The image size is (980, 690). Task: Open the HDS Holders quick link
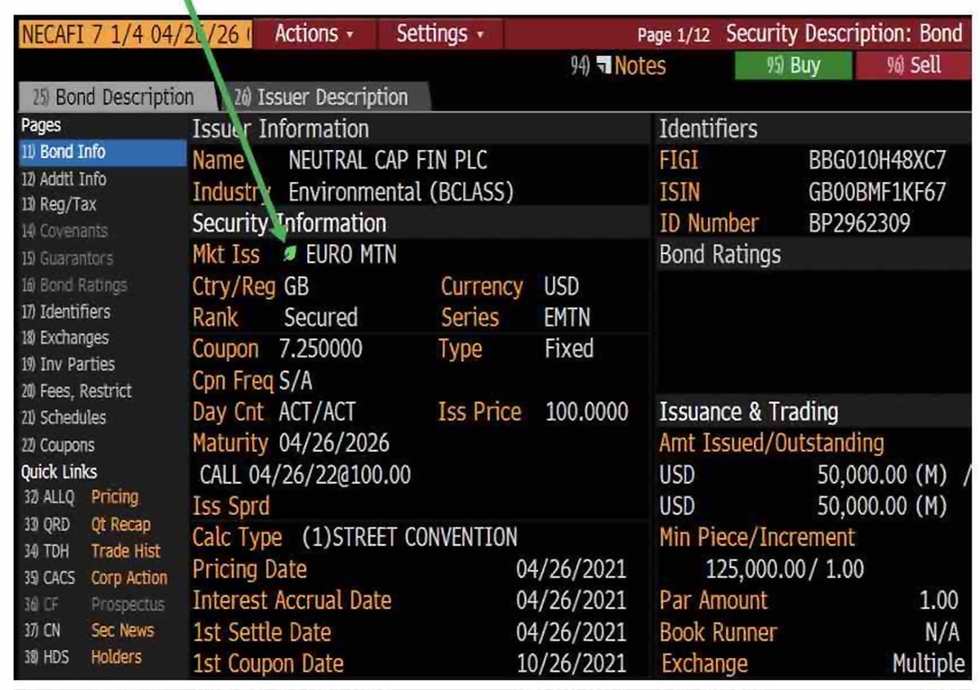(82, 657)
